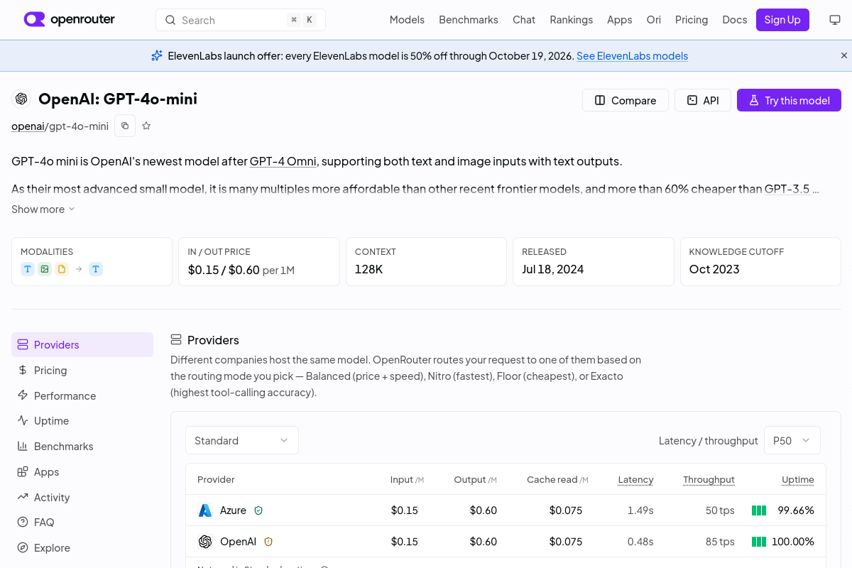
Task: Click the OpenRouter logo
Action: 70,20
